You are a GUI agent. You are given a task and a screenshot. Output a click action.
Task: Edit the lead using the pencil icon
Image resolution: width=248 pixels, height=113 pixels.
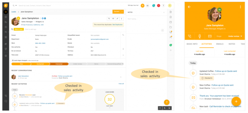[117, 19]
